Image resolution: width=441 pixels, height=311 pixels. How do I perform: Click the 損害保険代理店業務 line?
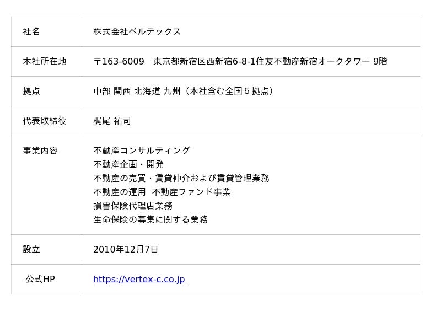pos(133,206)
